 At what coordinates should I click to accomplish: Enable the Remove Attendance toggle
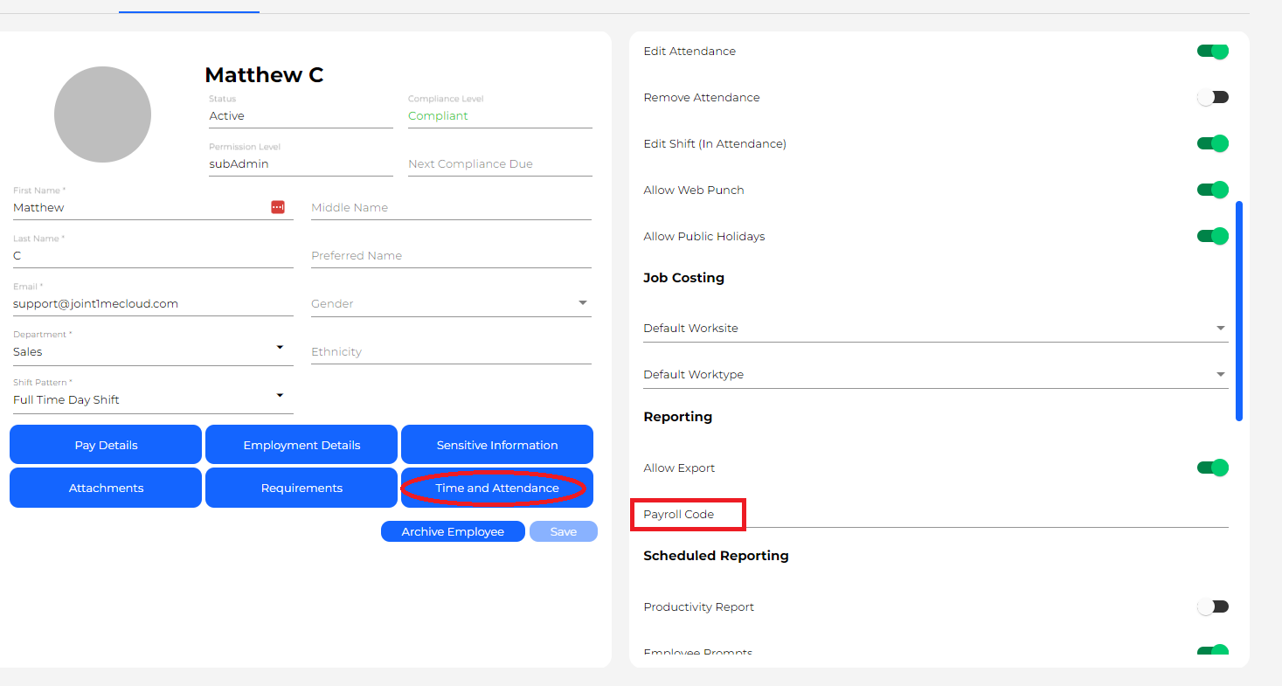click(1212, 98)
